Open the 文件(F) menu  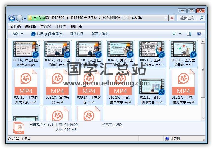16,27
